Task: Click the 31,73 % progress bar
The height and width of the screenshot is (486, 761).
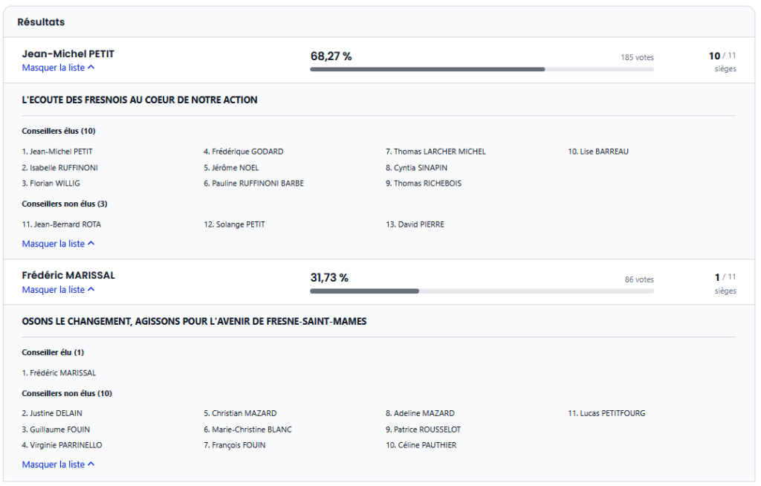Action: [x=482, y=291]
